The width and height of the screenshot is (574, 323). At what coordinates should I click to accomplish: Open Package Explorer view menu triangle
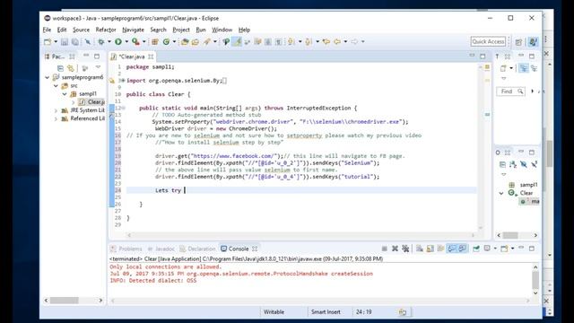point(98,67)
